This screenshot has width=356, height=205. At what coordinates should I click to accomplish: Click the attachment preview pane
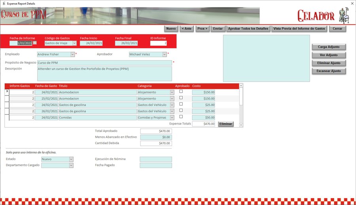pyautogui.click(x=266, y=58)
